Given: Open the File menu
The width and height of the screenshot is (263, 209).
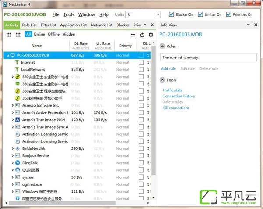Looking at the screenshot, I should point(56,15).
